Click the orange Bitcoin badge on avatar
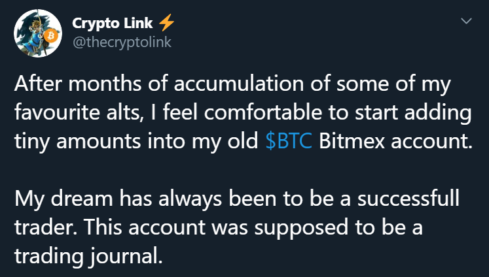This screenshot has height=277, width=489. click(x=50, y=36)
